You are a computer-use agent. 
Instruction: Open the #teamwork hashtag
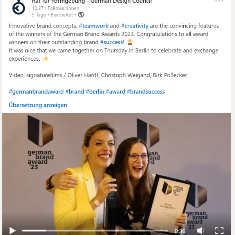94,26
